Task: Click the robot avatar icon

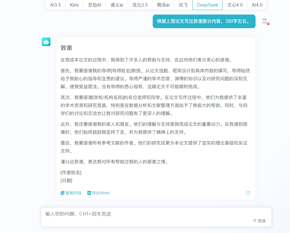Action: 46,42
